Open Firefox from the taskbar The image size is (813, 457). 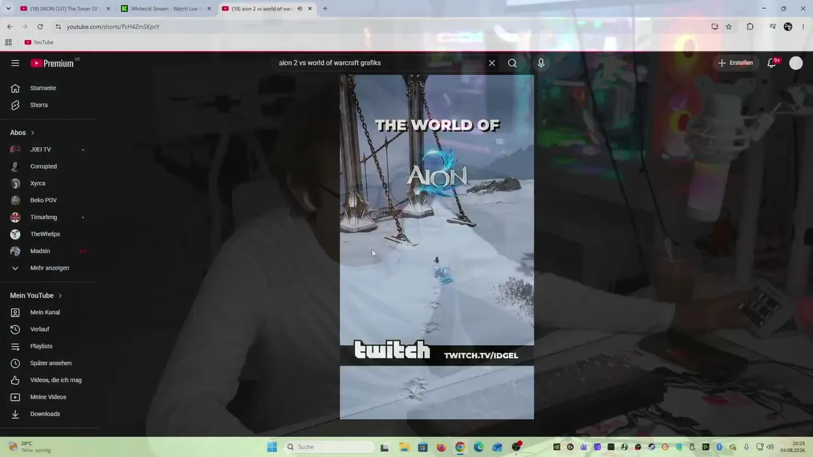tap(441, 447)
